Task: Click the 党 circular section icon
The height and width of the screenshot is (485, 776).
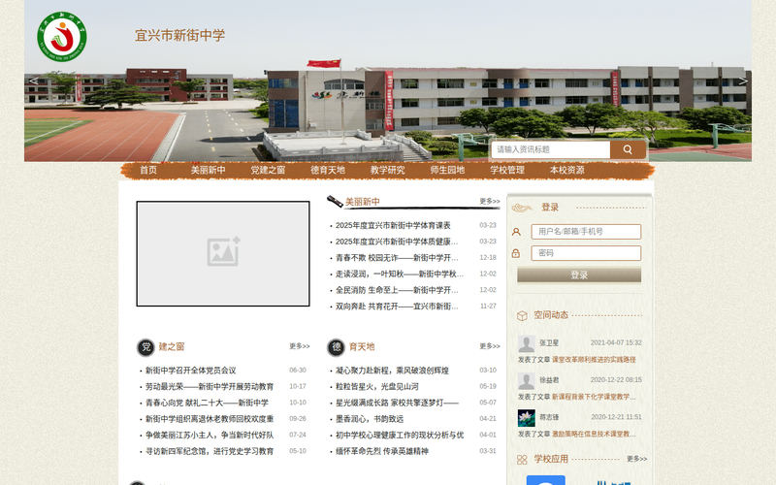Action: [145, 347]
